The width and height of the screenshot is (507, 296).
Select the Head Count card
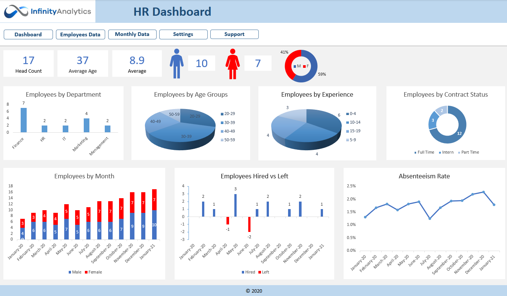click(29, 64)
